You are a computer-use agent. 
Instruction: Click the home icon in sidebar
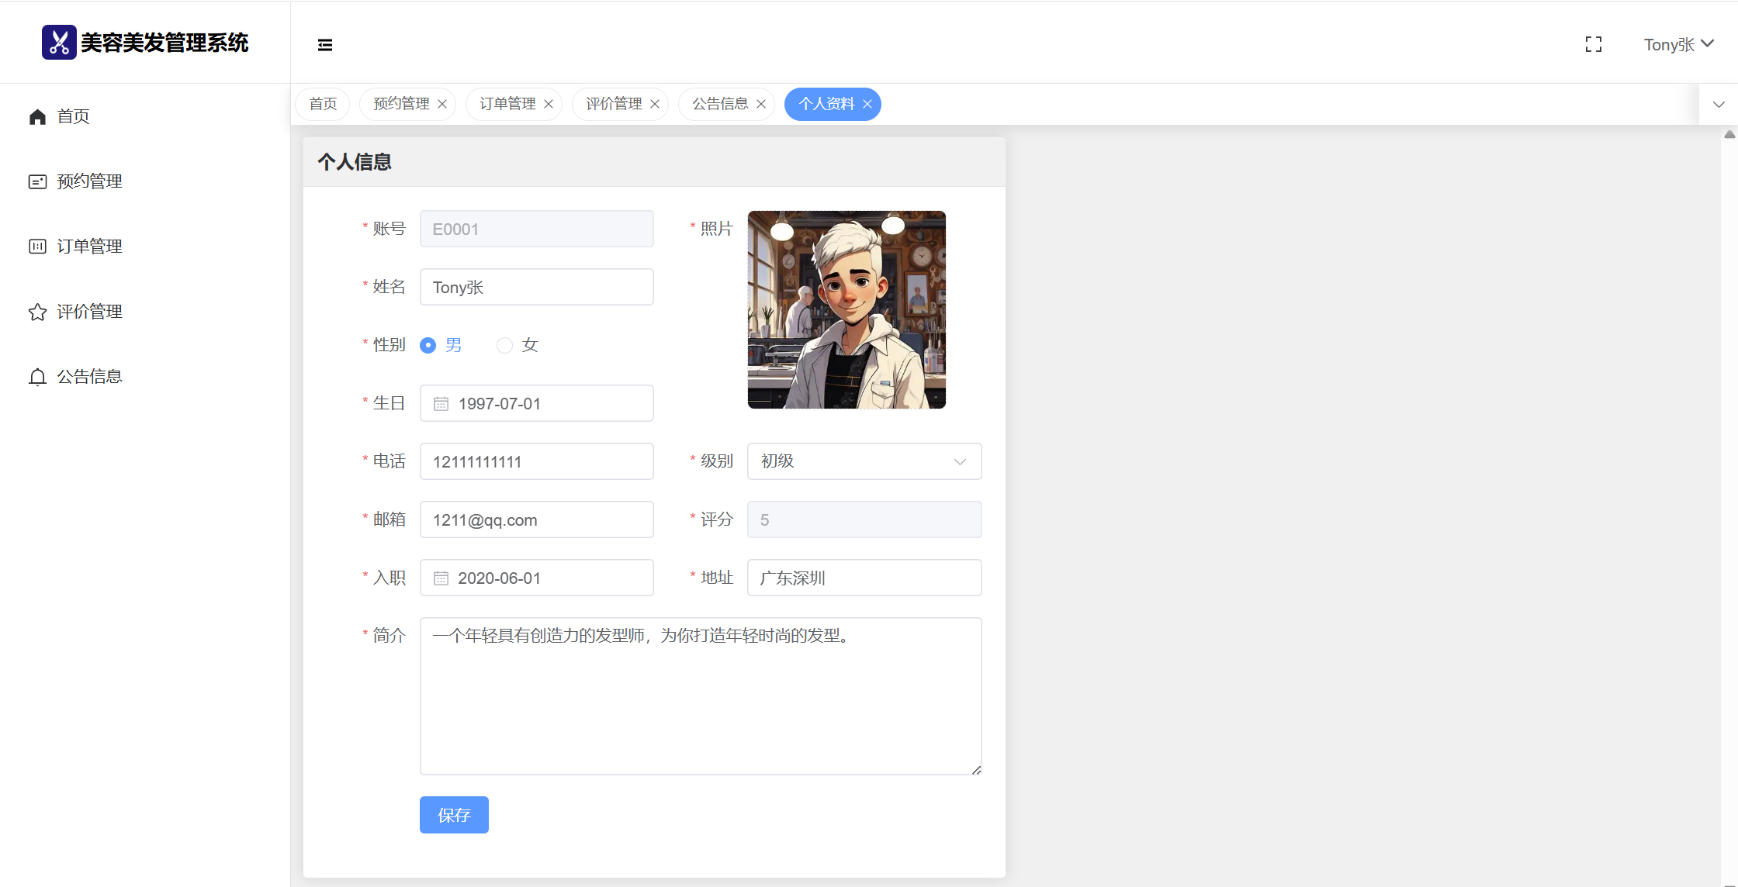coord(37,117)
